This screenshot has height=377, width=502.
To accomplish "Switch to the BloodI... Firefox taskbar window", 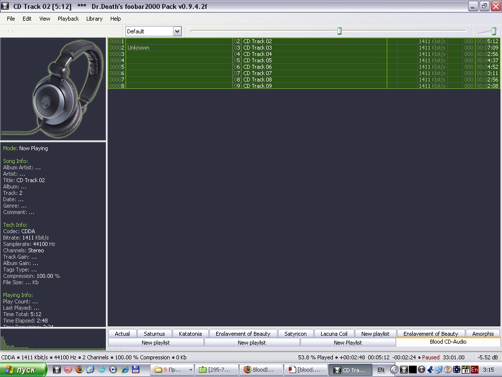I will [261, 370].
